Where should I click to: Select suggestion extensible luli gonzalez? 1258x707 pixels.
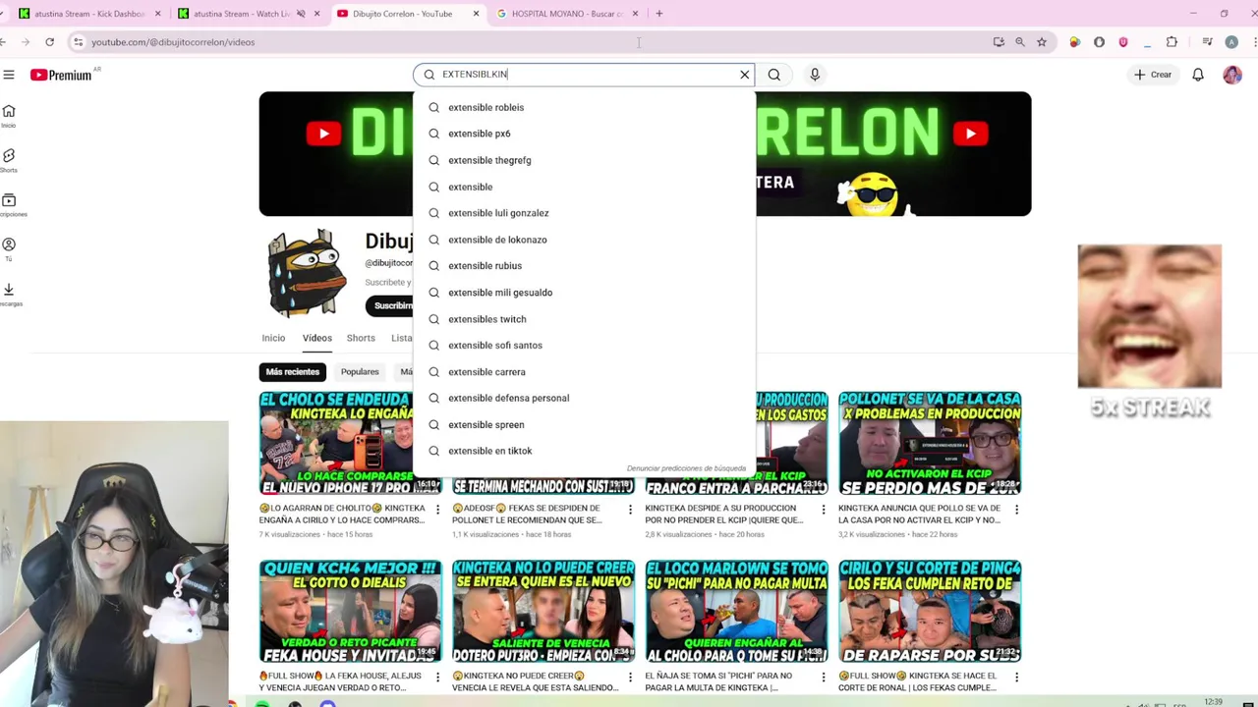pyautogui.click(x=585, y=213)
